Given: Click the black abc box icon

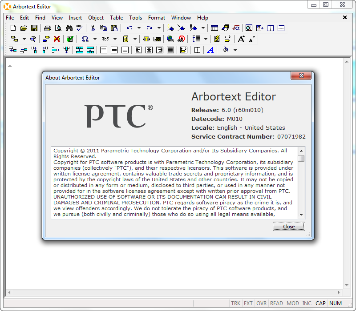Looking at the screenshot, I should (157, 39).
